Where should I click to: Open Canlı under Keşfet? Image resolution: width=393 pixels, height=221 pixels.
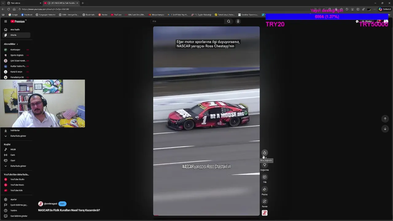coord(16,155)
